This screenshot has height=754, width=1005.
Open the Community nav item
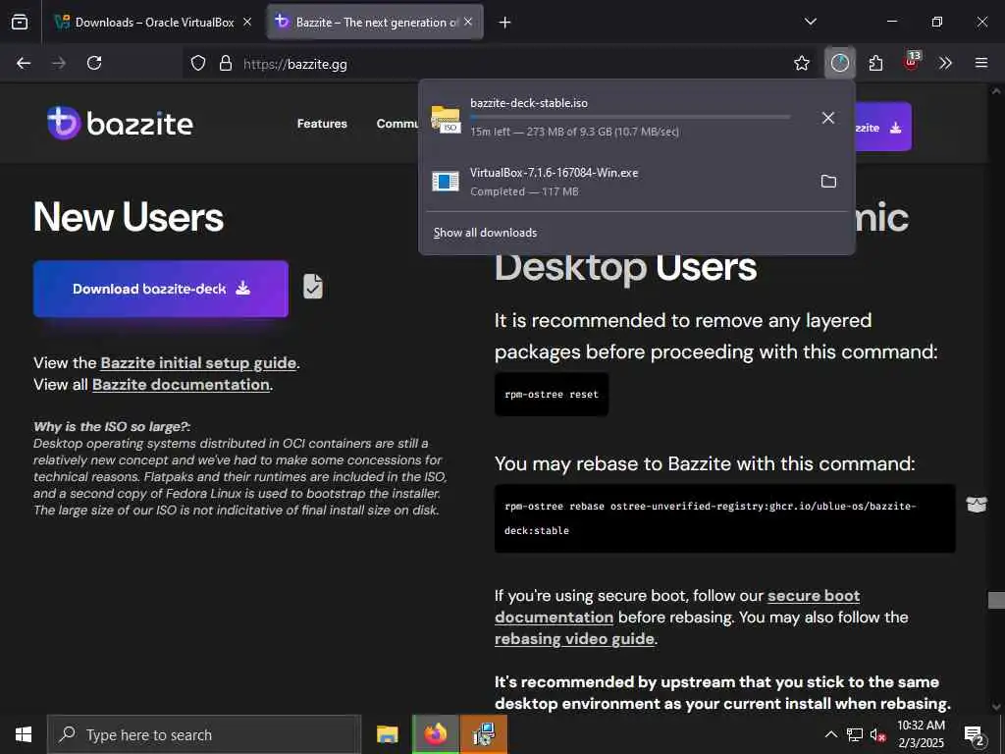point(397,124)
